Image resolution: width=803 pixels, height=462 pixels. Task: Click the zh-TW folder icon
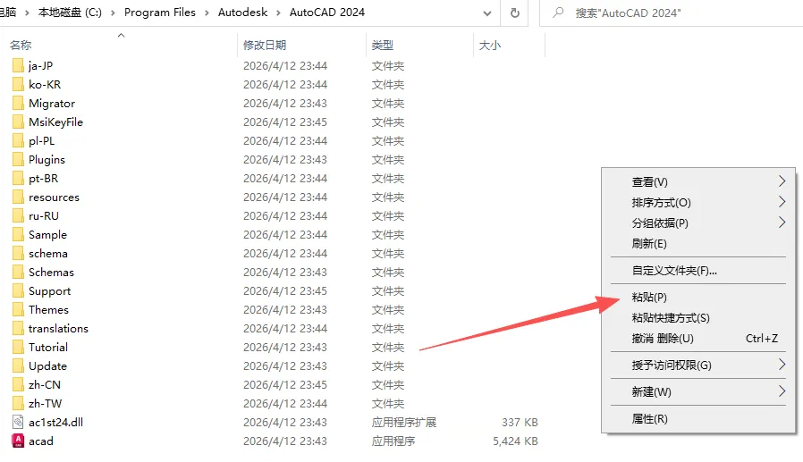(18, 403)
